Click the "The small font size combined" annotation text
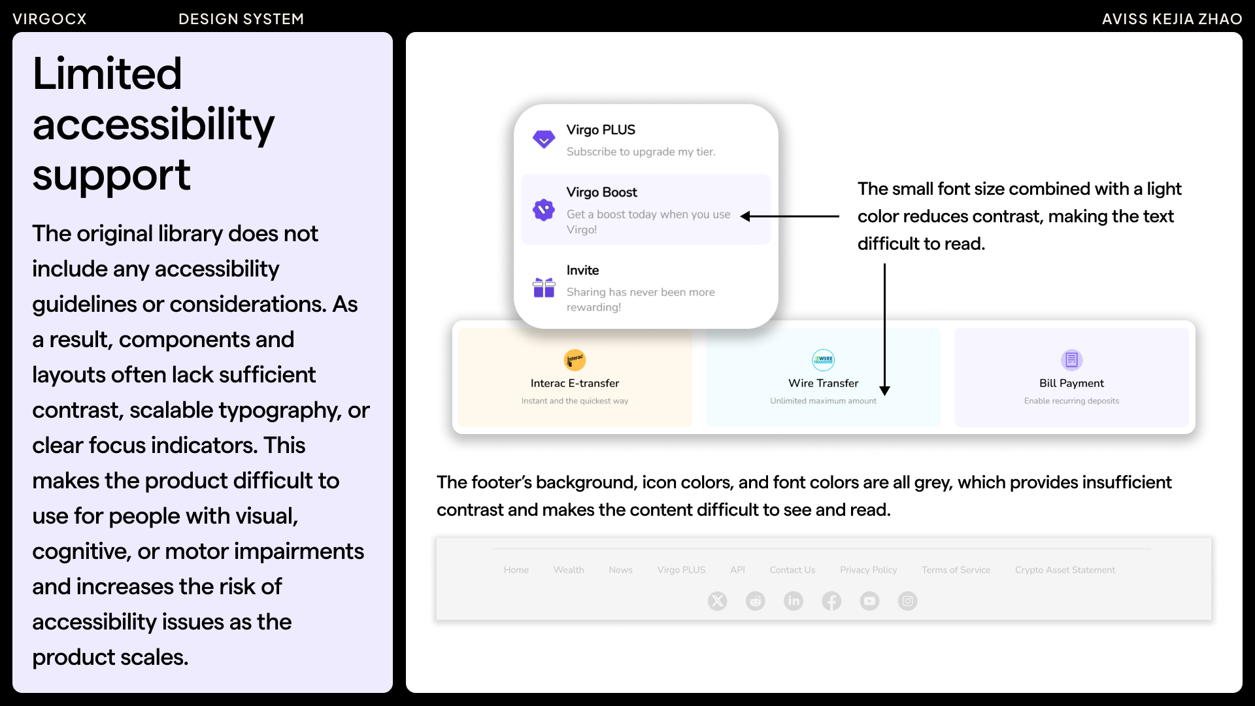1255x706 pixels. 1019,216
